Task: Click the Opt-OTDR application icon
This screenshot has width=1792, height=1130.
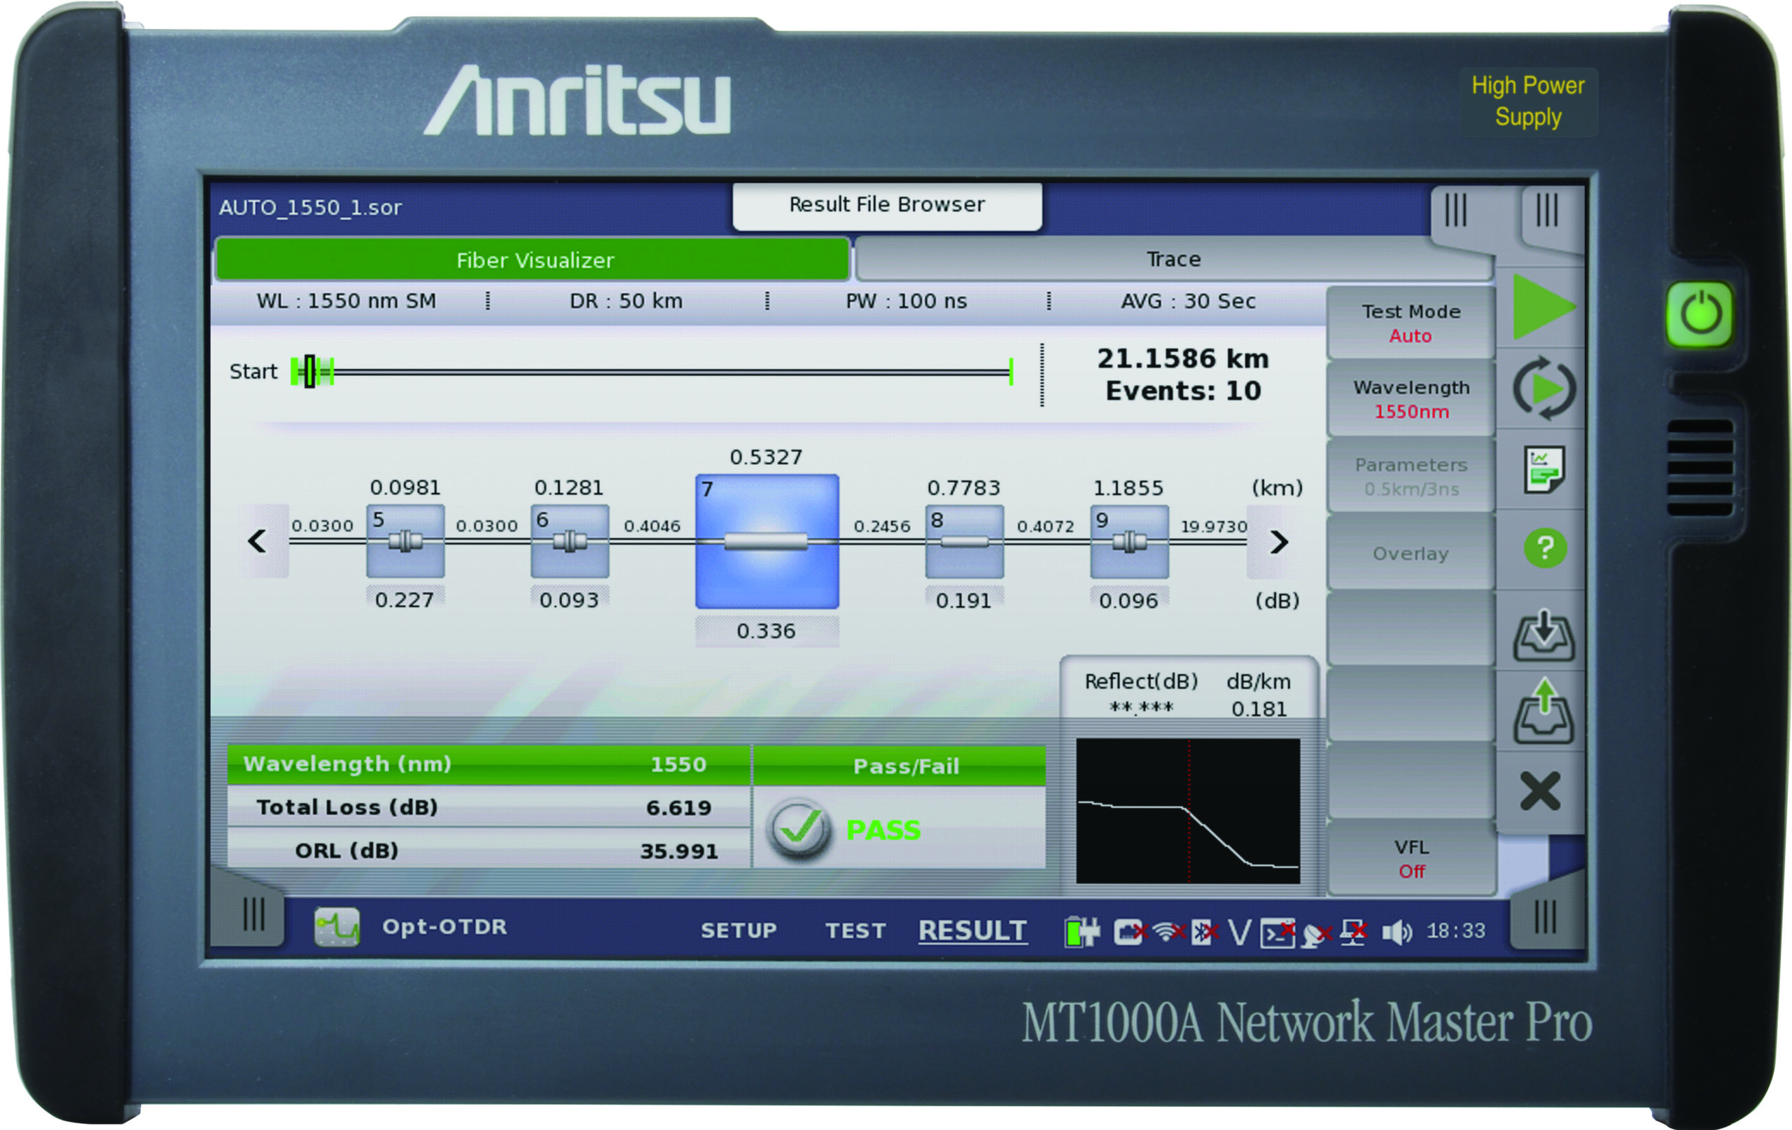Action: (x=337, y=927)
